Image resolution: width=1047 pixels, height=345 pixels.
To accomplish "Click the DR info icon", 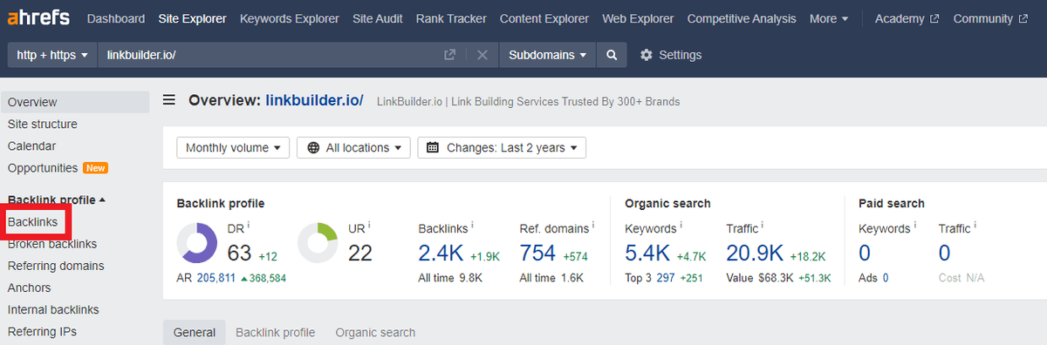I will click(x=249, y=226).
